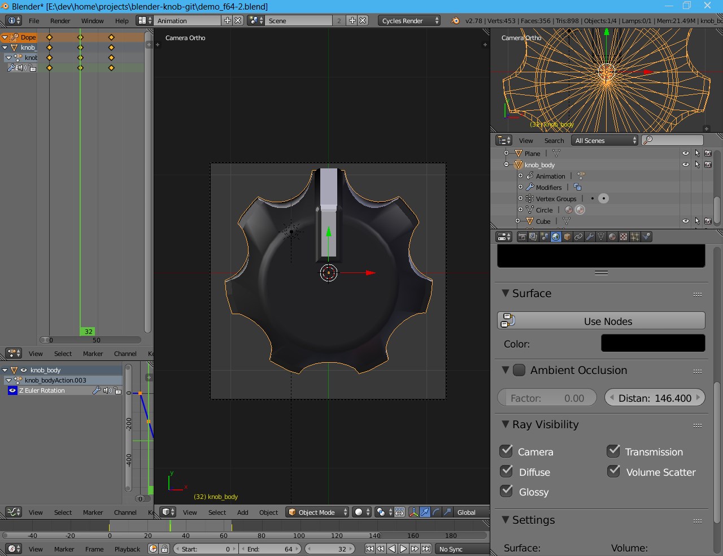723x556 pixels.
Task: Collapse the Ray Visibility panel
Action: (x=506, y=424)
